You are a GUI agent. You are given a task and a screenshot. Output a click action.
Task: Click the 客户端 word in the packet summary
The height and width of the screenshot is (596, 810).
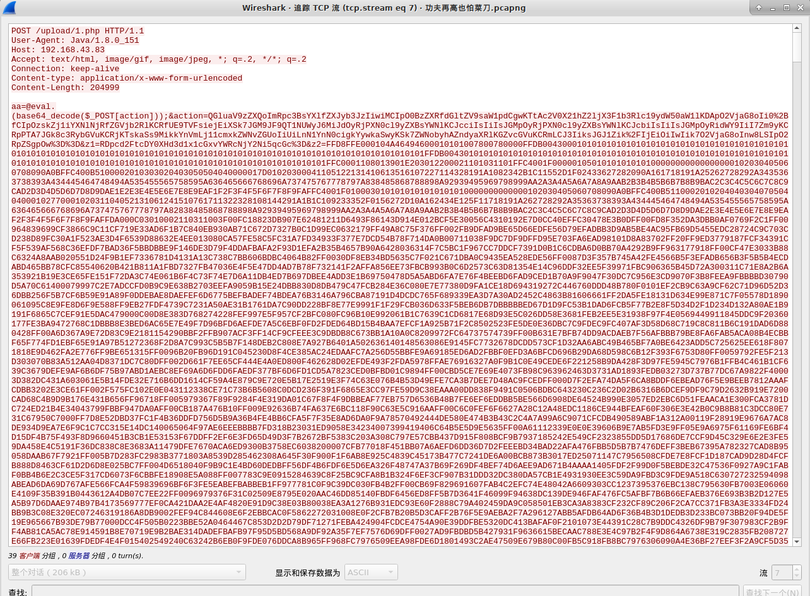click(x=29, y=556)
